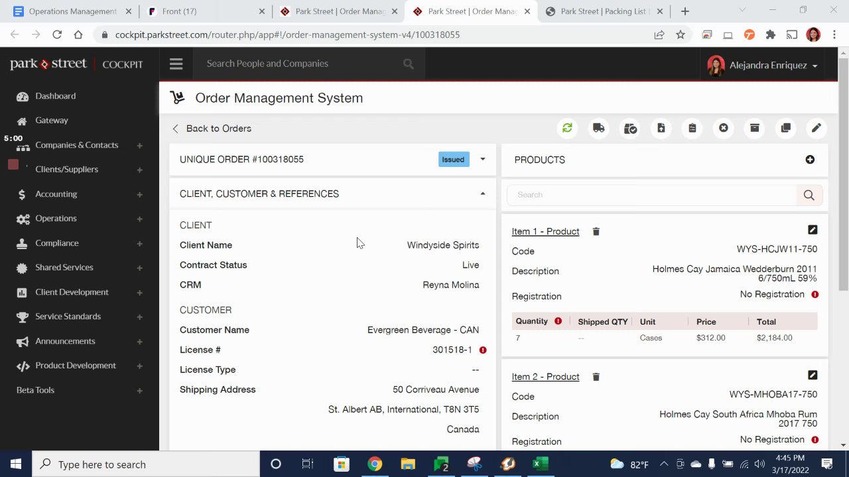This screenshot has height=477, width=849.
Task: Click the green refresh order icon
Action: (x=567, y=128)
